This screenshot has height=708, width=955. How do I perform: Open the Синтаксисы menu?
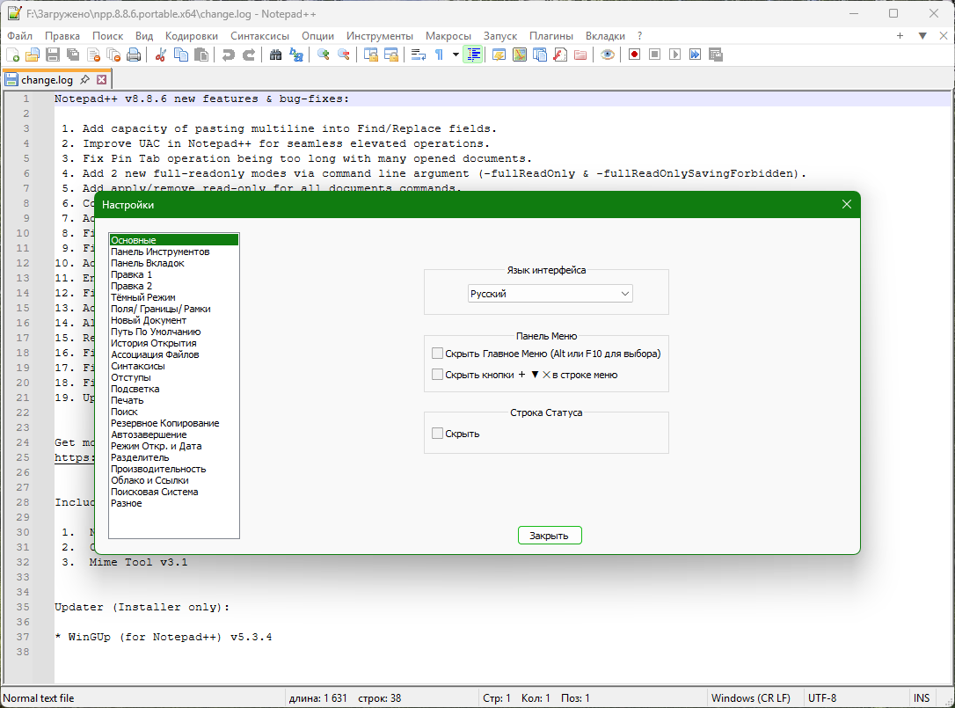(259, 36)
